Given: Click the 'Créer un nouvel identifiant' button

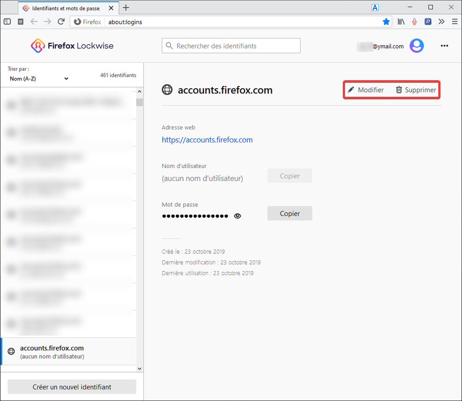Looking at the screenshot, I should [72, 387].
